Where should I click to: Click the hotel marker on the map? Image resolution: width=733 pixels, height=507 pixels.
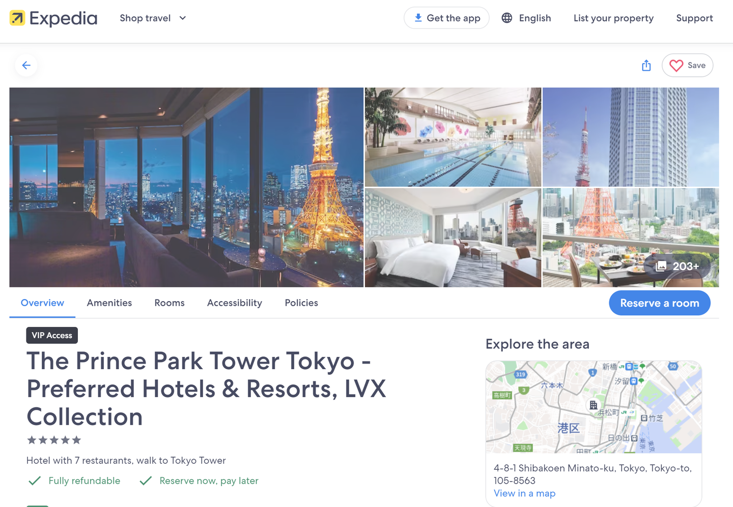(594, 405)
